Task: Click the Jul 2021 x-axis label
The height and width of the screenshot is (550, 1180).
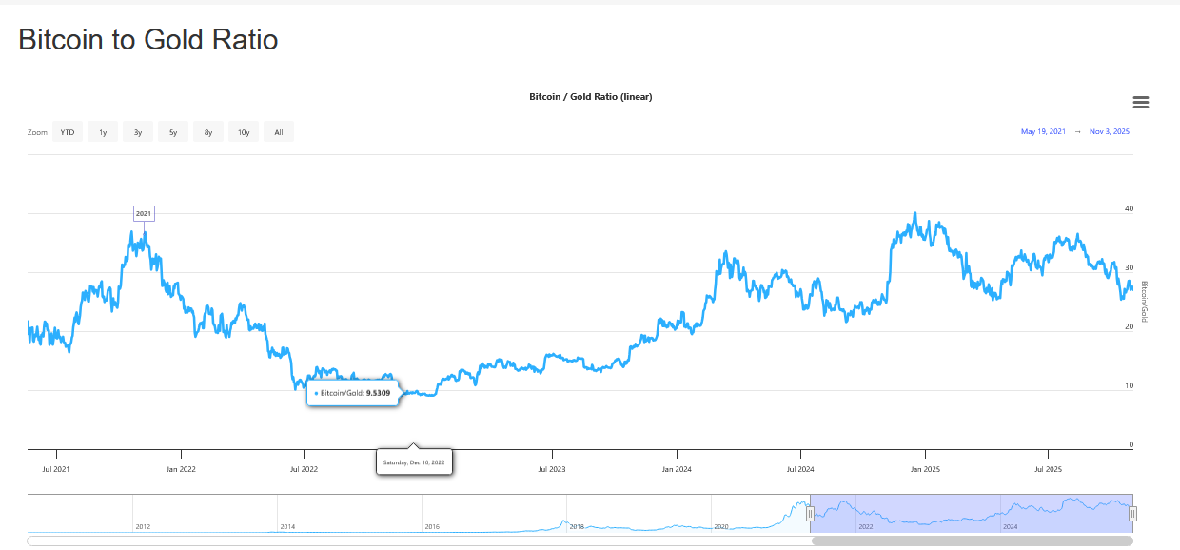Action: pyautogui.click(x=56, y=469)
